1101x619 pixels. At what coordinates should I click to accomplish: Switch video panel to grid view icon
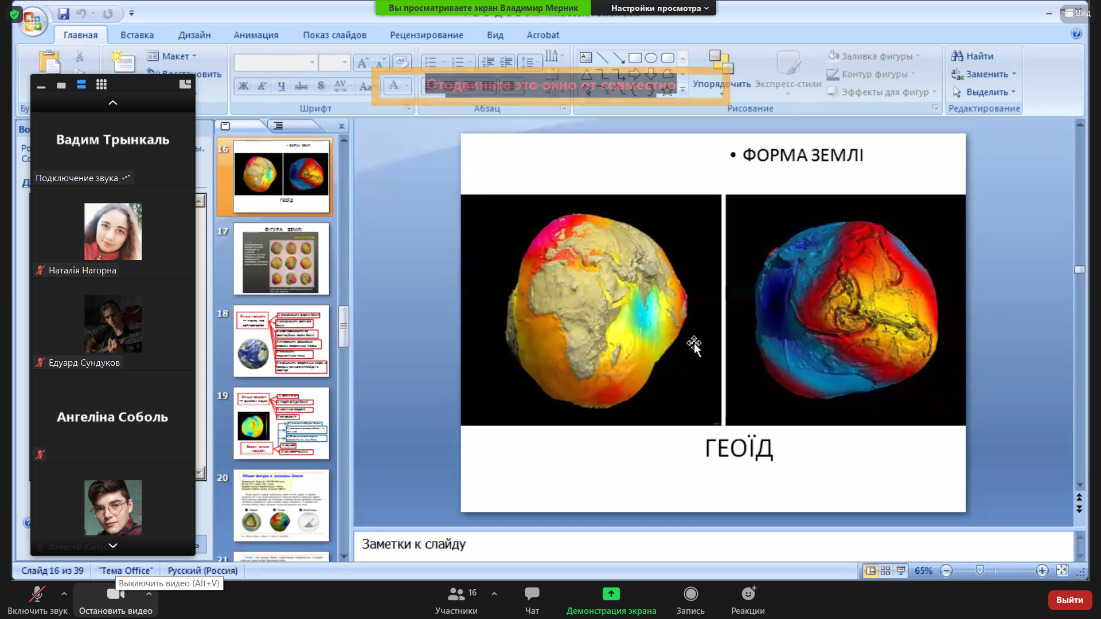tap(101, 85)
